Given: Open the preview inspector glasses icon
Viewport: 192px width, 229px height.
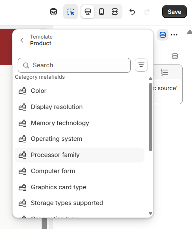Looking at the screenshot, I should (x=53, y=12).
